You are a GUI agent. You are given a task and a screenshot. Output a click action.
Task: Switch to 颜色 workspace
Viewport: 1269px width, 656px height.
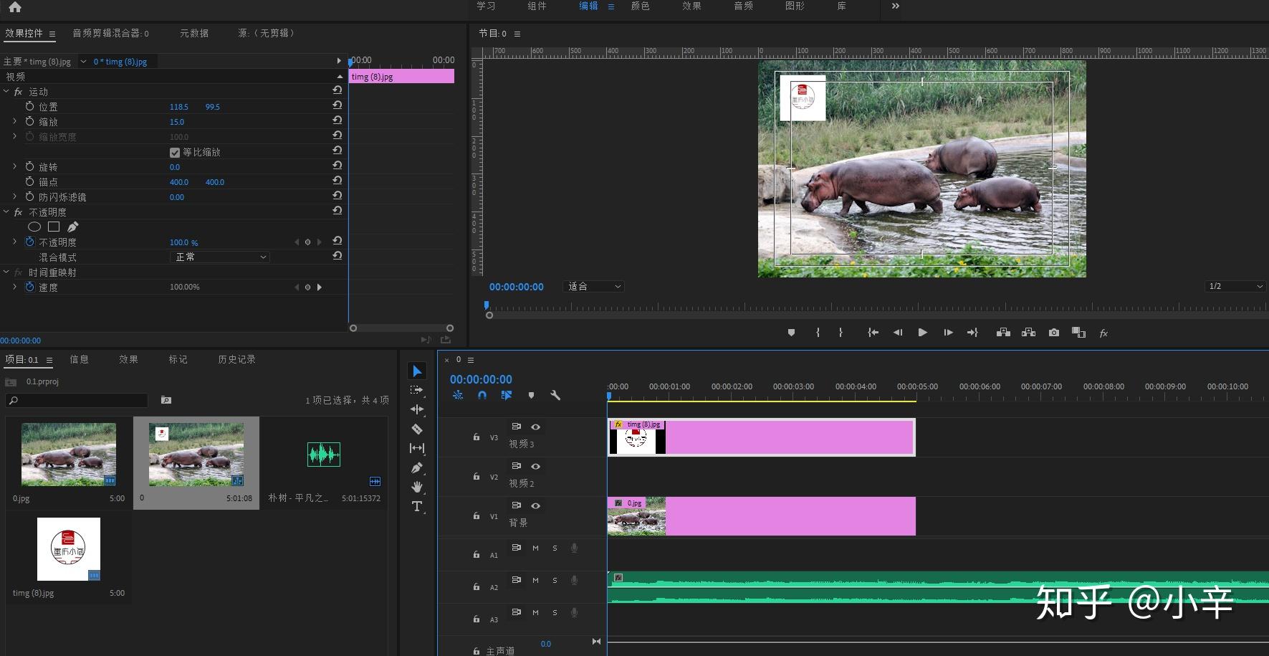click(x=640, y=6)
